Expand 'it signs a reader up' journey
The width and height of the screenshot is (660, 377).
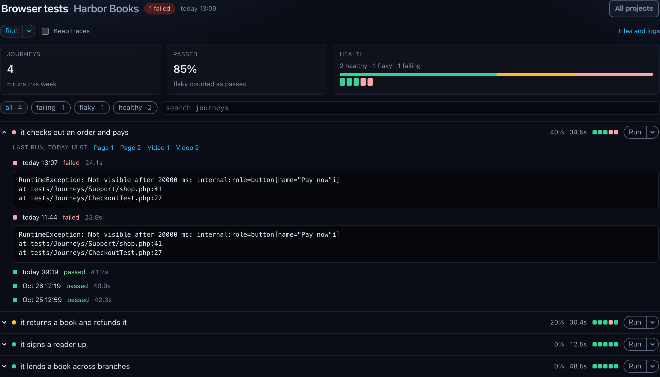tap(4, 345)
